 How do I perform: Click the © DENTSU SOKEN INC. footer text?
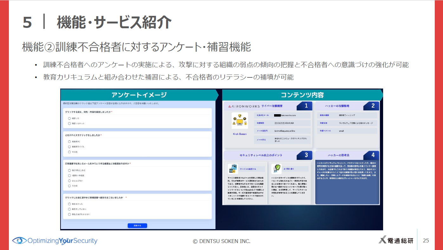(x=221, y=241)
